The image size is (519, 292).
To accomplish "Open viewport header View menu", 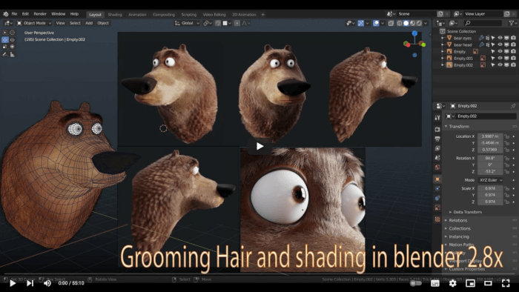I will [60, 23].
